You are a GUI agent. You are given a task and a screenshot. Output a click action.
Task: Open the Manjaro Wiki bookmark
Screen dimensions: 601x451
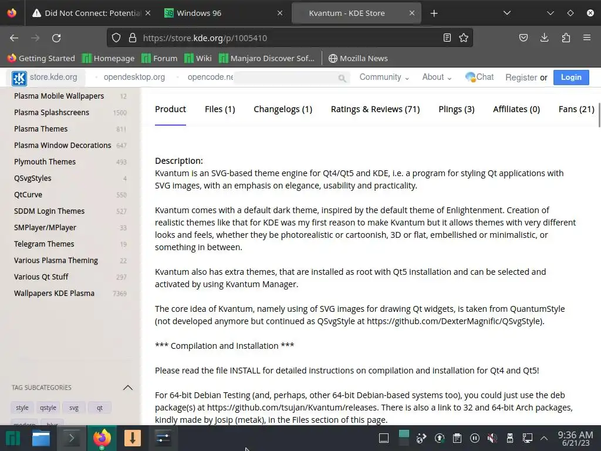tap(198, 58)
